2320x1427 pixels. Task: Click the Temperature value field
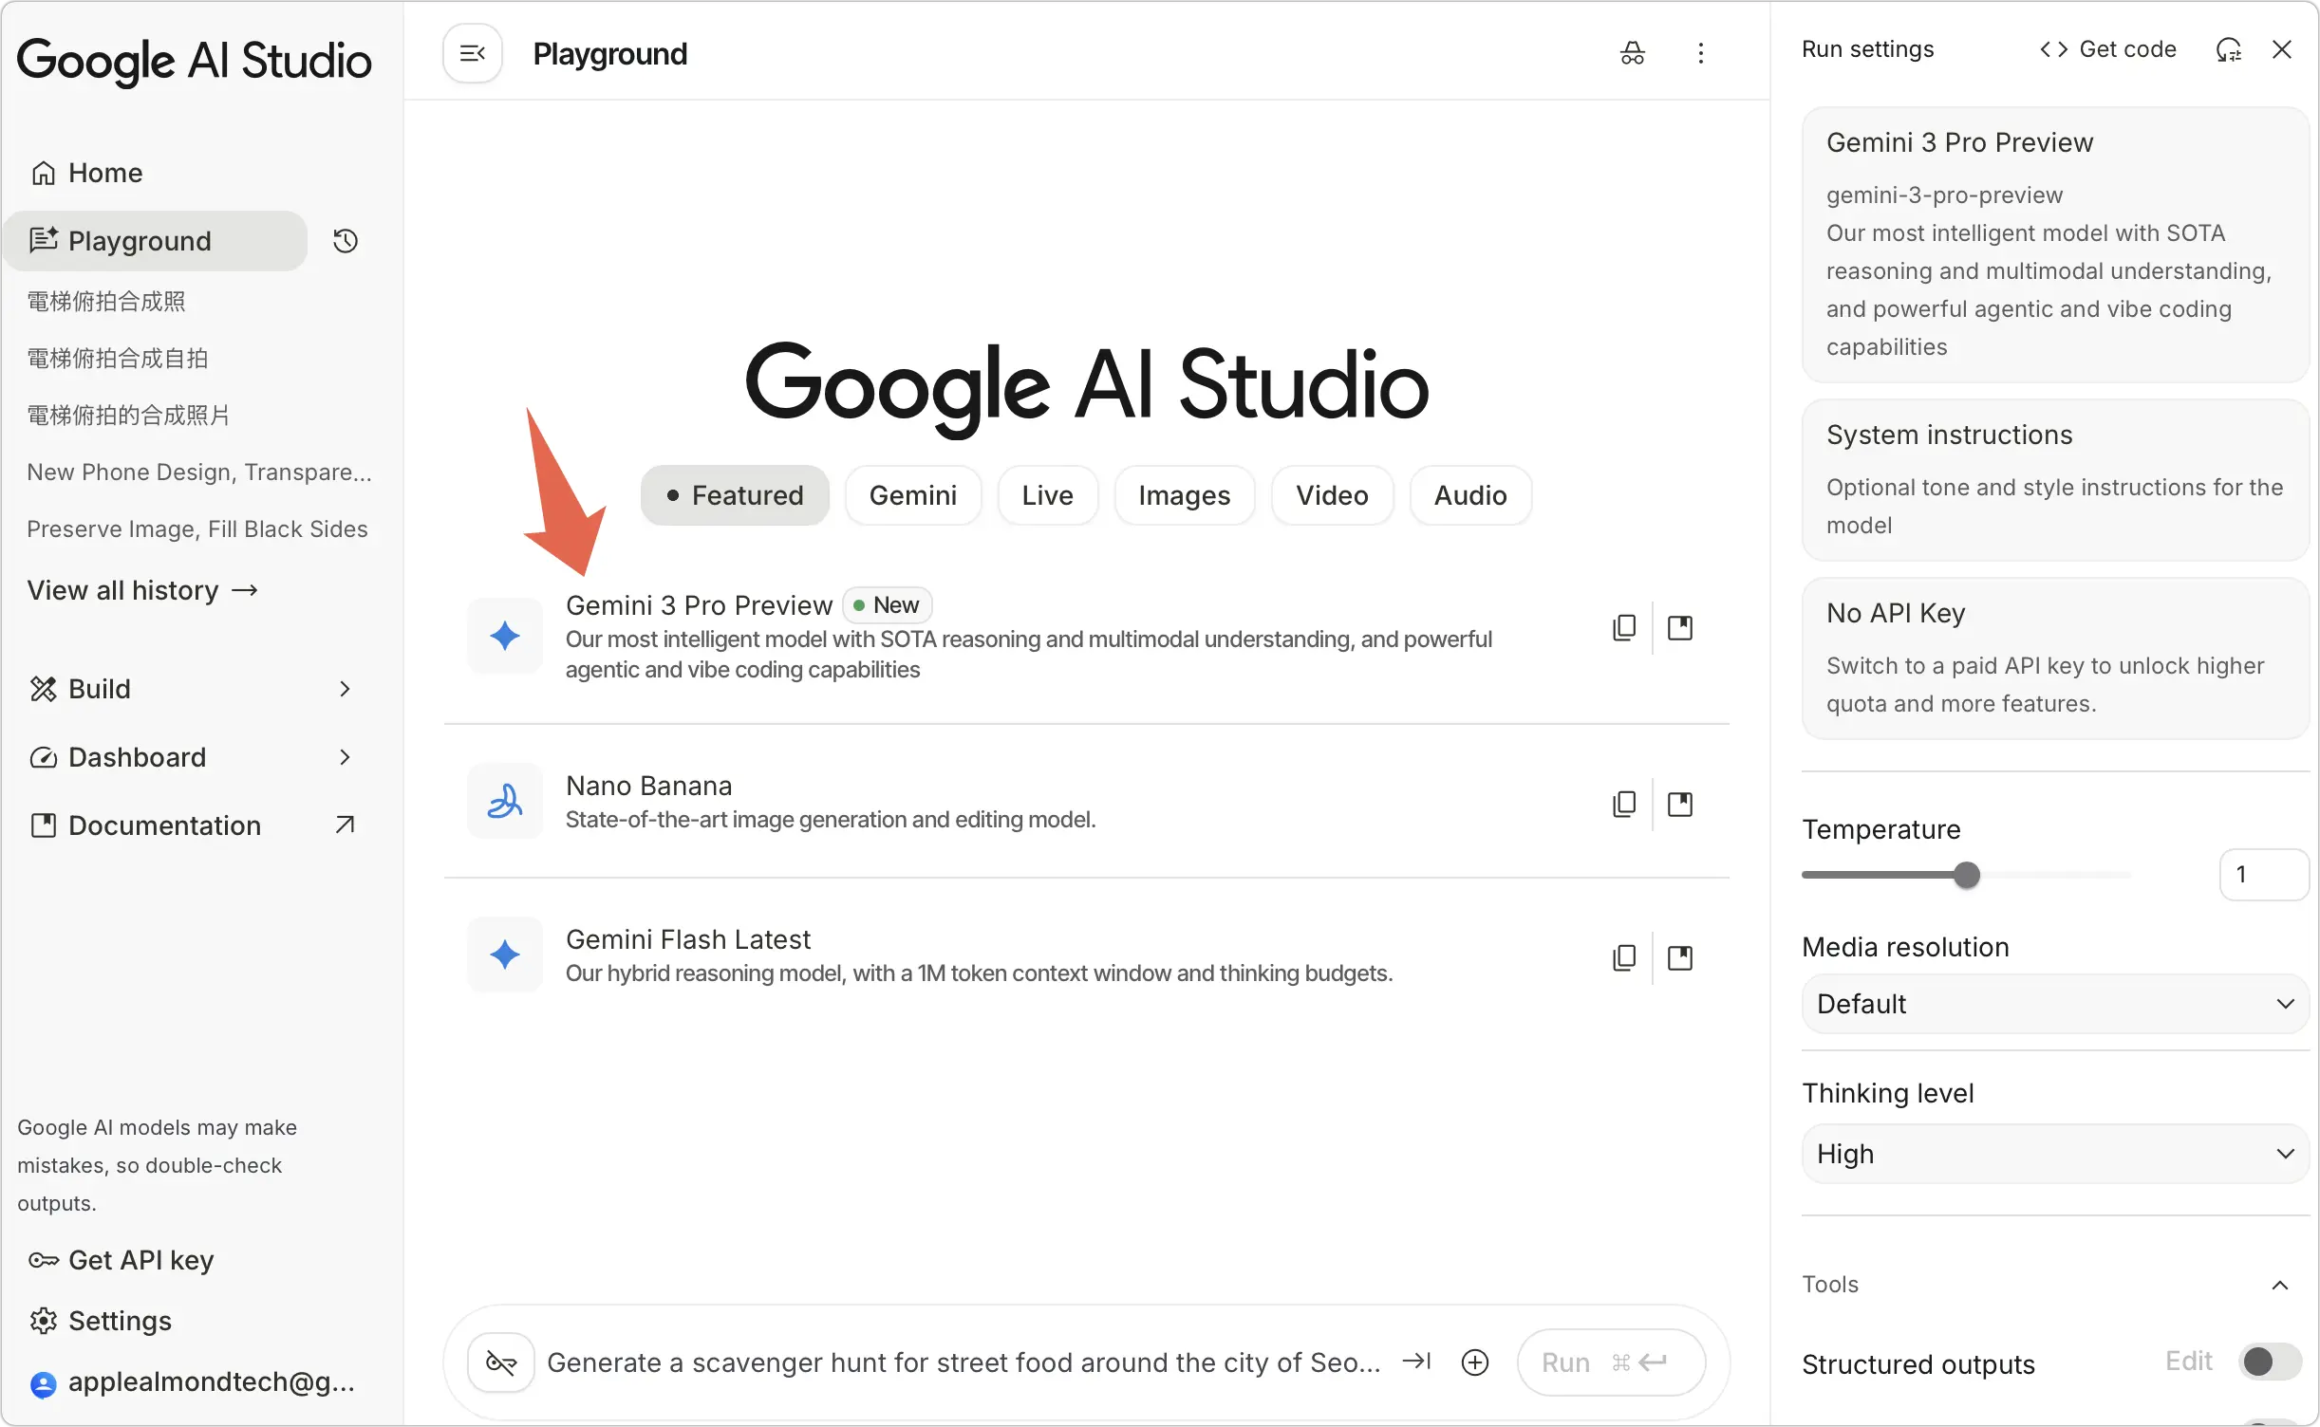pyautogui.click(x=2264, y=875)
